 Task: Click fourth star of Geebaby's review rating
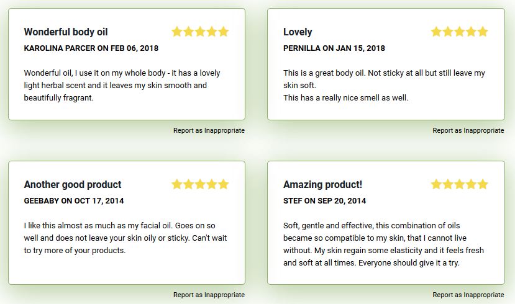(212, 184)
